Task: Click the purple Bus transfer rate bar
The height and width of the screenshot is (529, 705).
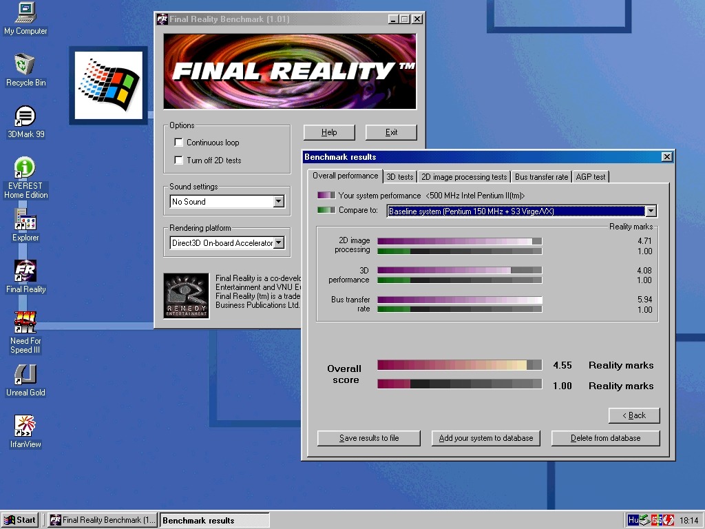Action: (x=459, y=300)
